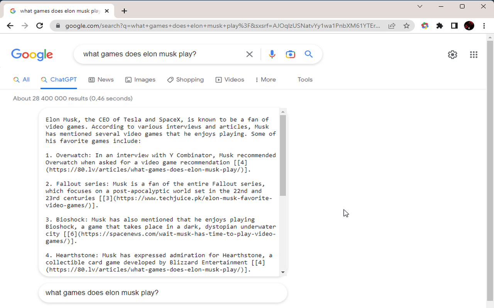Reload the current page
The width and height of the screenshot is (494, 308).
click(x=39, y=26)
